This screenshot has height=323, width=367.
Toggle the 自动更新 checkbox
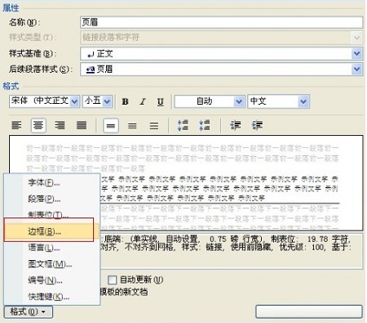(x=112, y=280)
